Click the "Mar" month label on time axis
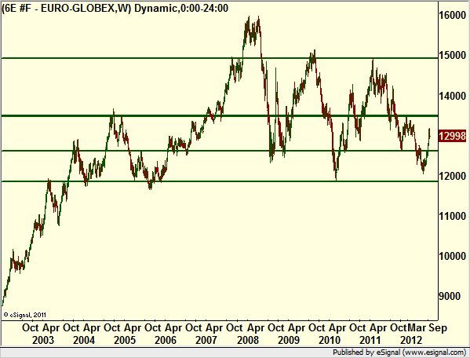The width and height of the screenshot is (470, 358). tap(417, 327)
